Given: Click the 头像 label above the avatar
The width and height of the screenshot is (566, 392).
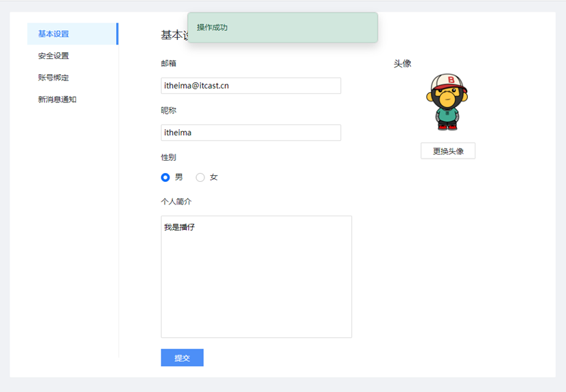Looking at the screenshot, I should click(403, 63).
